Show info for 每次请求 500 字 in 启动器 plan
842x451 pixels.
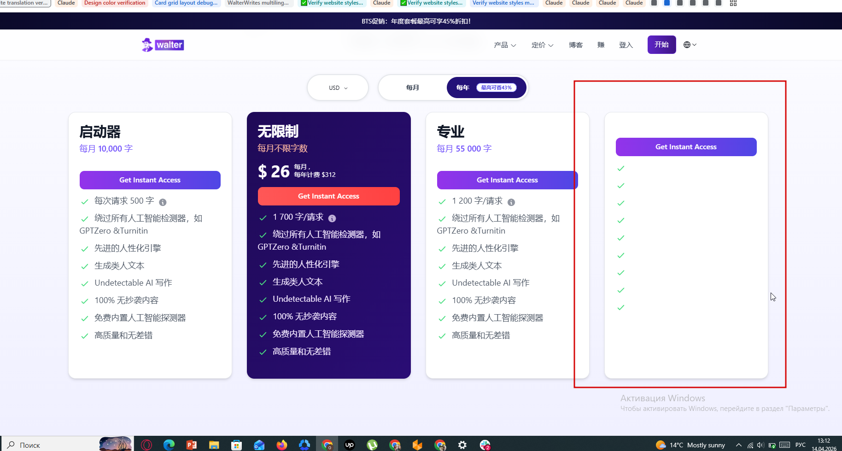[x=163, y=202]
